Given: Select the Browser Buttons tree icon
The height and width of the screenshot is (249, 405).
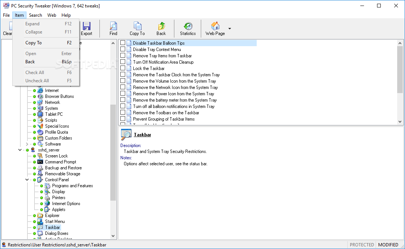Looking at the screenshot, I should coord(40,96).
